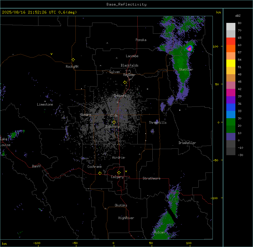Click the Base_Reflectivity title

pos(126,4)
